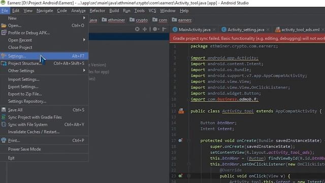Open Project Structure... dialog
The image size is (325, 183).
point(44,63)
